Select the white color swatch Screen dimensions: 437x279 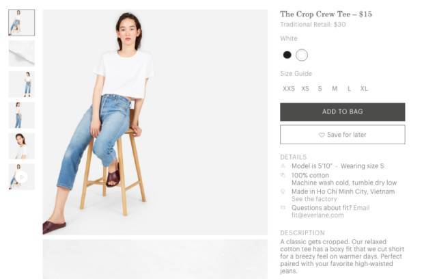pyautogui.click(x=302, y=55)
